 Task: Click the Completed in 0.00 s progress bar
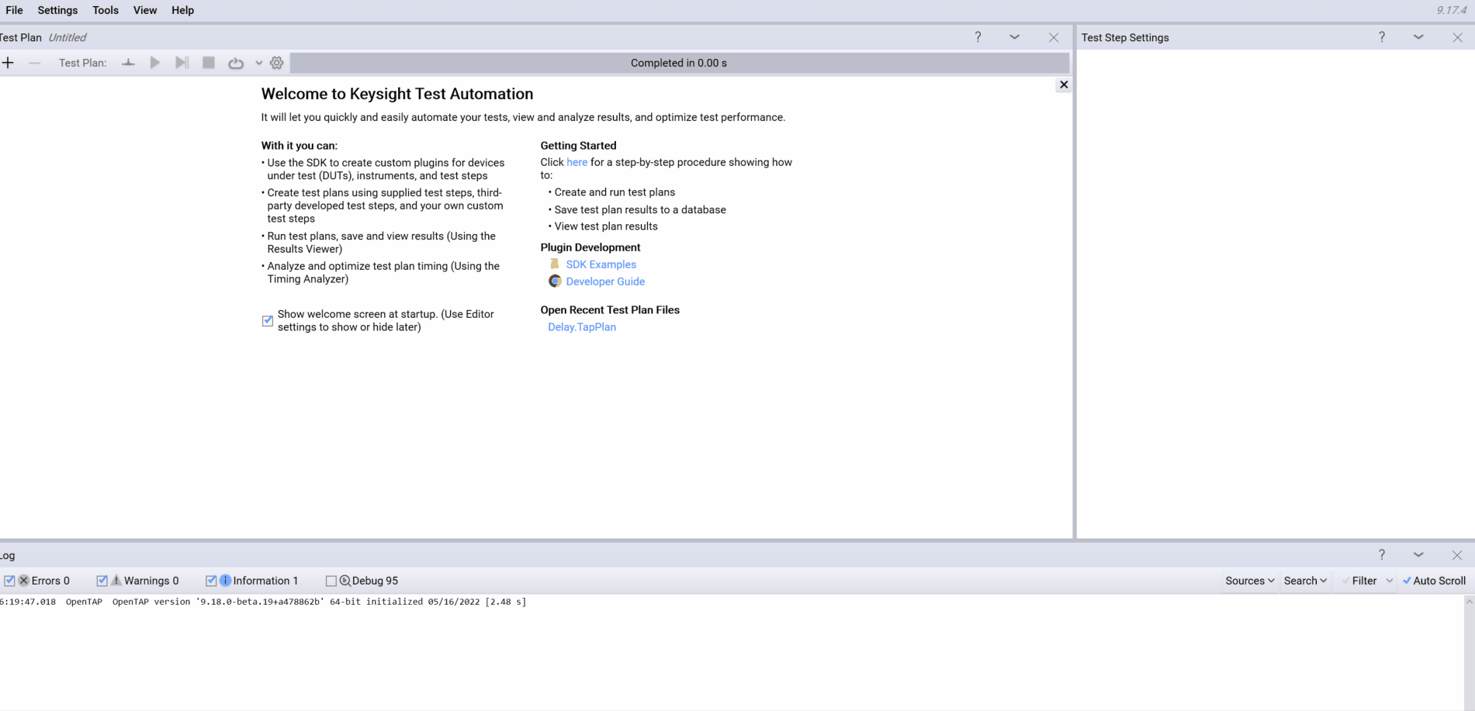pos(678,63)
